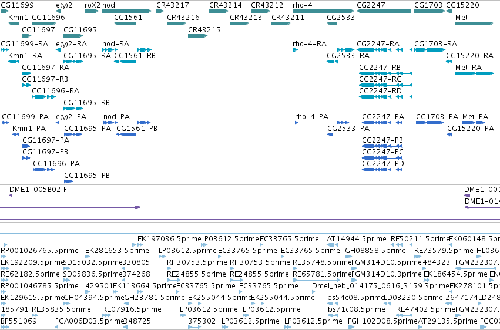Click the CG11696-PA protein label

click(x=56, y=163)
